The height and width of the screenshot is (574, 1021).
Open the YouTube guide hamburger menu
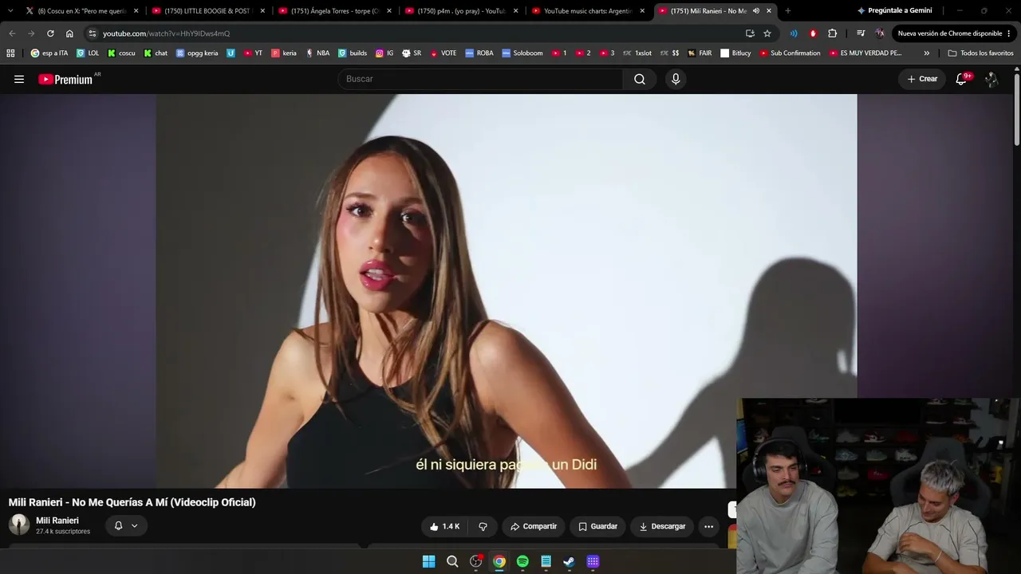point(19,79)
